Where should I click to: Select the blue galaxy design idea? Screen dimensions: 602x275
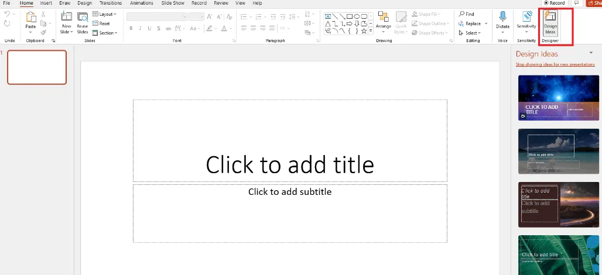click(558, 98)
